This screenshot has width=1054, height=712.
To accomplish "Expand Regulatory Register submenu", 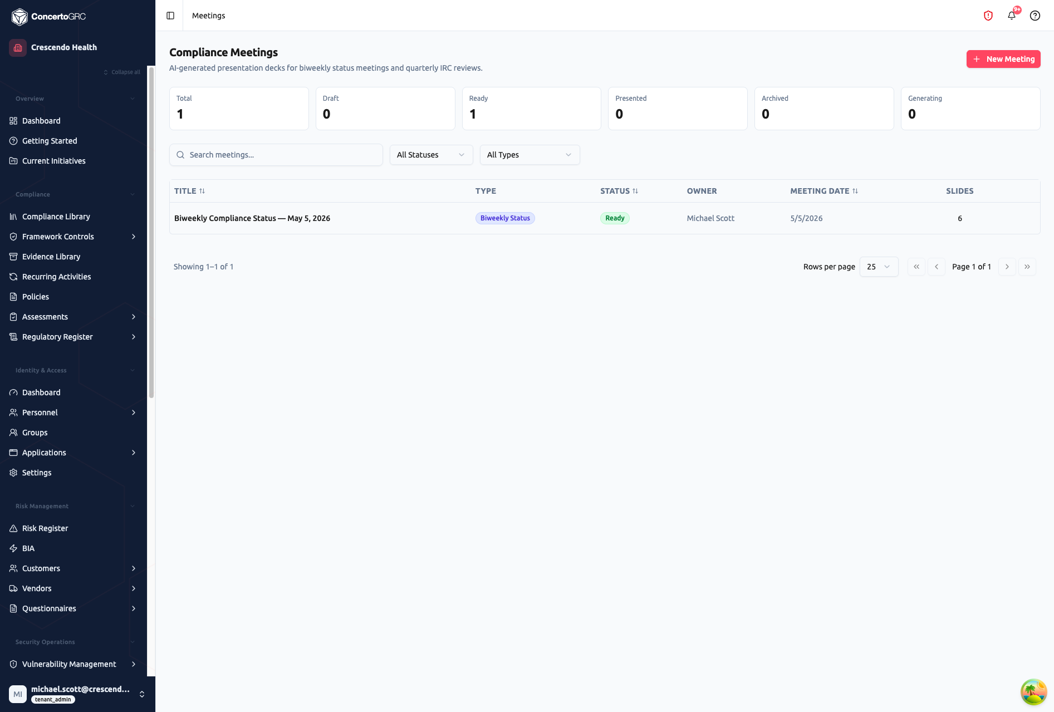I will [x=134, y=337].
